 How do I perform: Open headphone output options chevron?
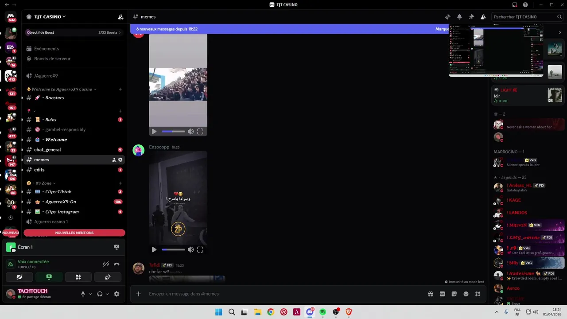107,294
